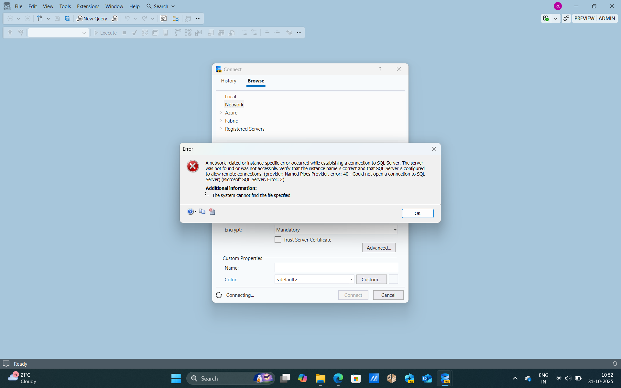The height and width of the screenshot is (388, 621).
Task: Stop query execution with the square icon
Action: [x=124, y=33]
